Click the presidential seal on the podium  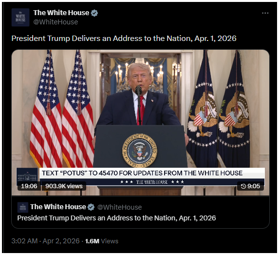point(140,151)
